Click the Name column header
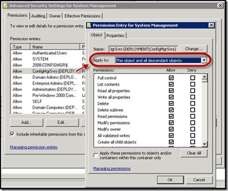Viewport: 228px width, 191px height. click(55, 47)
